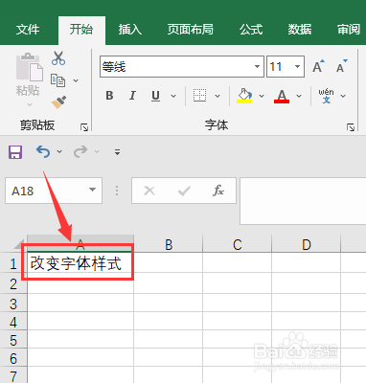366x383 pixels.
Task: Expand the font color dropdown arrow
Action: pyautogui.click(x=299, y=96)
